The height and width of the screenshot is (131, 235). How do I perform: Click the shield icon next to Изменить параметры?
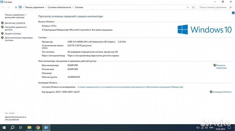pyautogui.click(x=215, y=65)
